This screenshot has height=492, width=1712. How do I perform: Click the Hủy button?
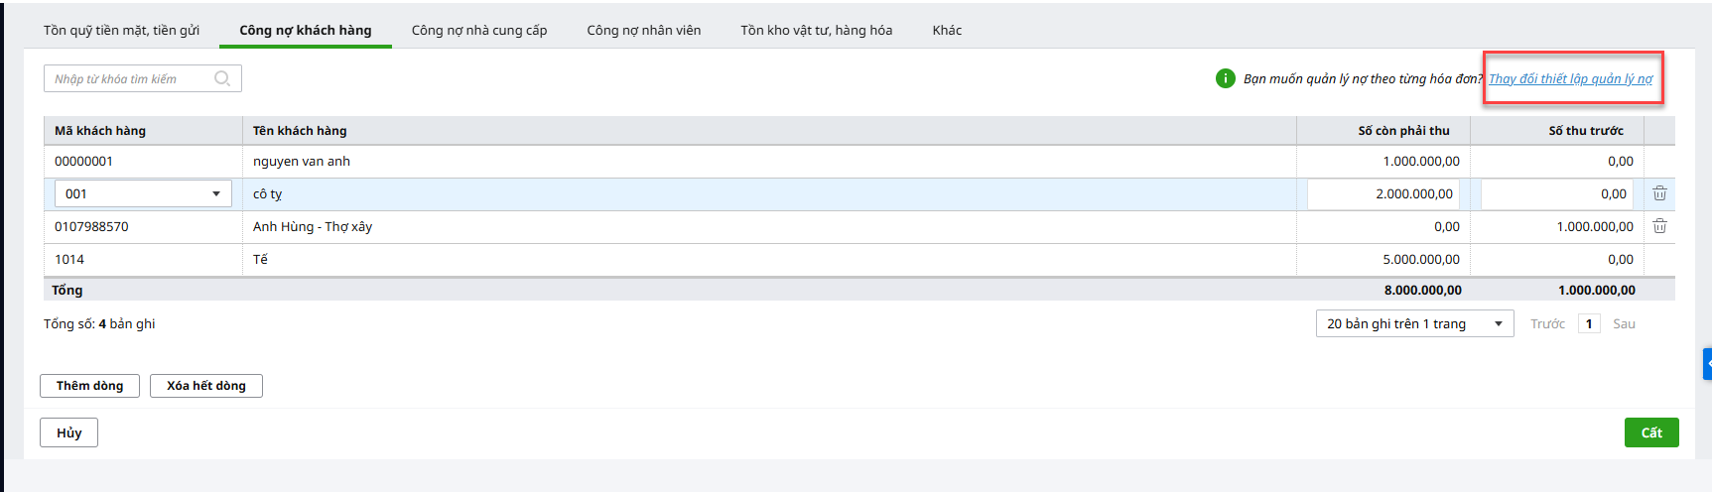click(68, 432)
